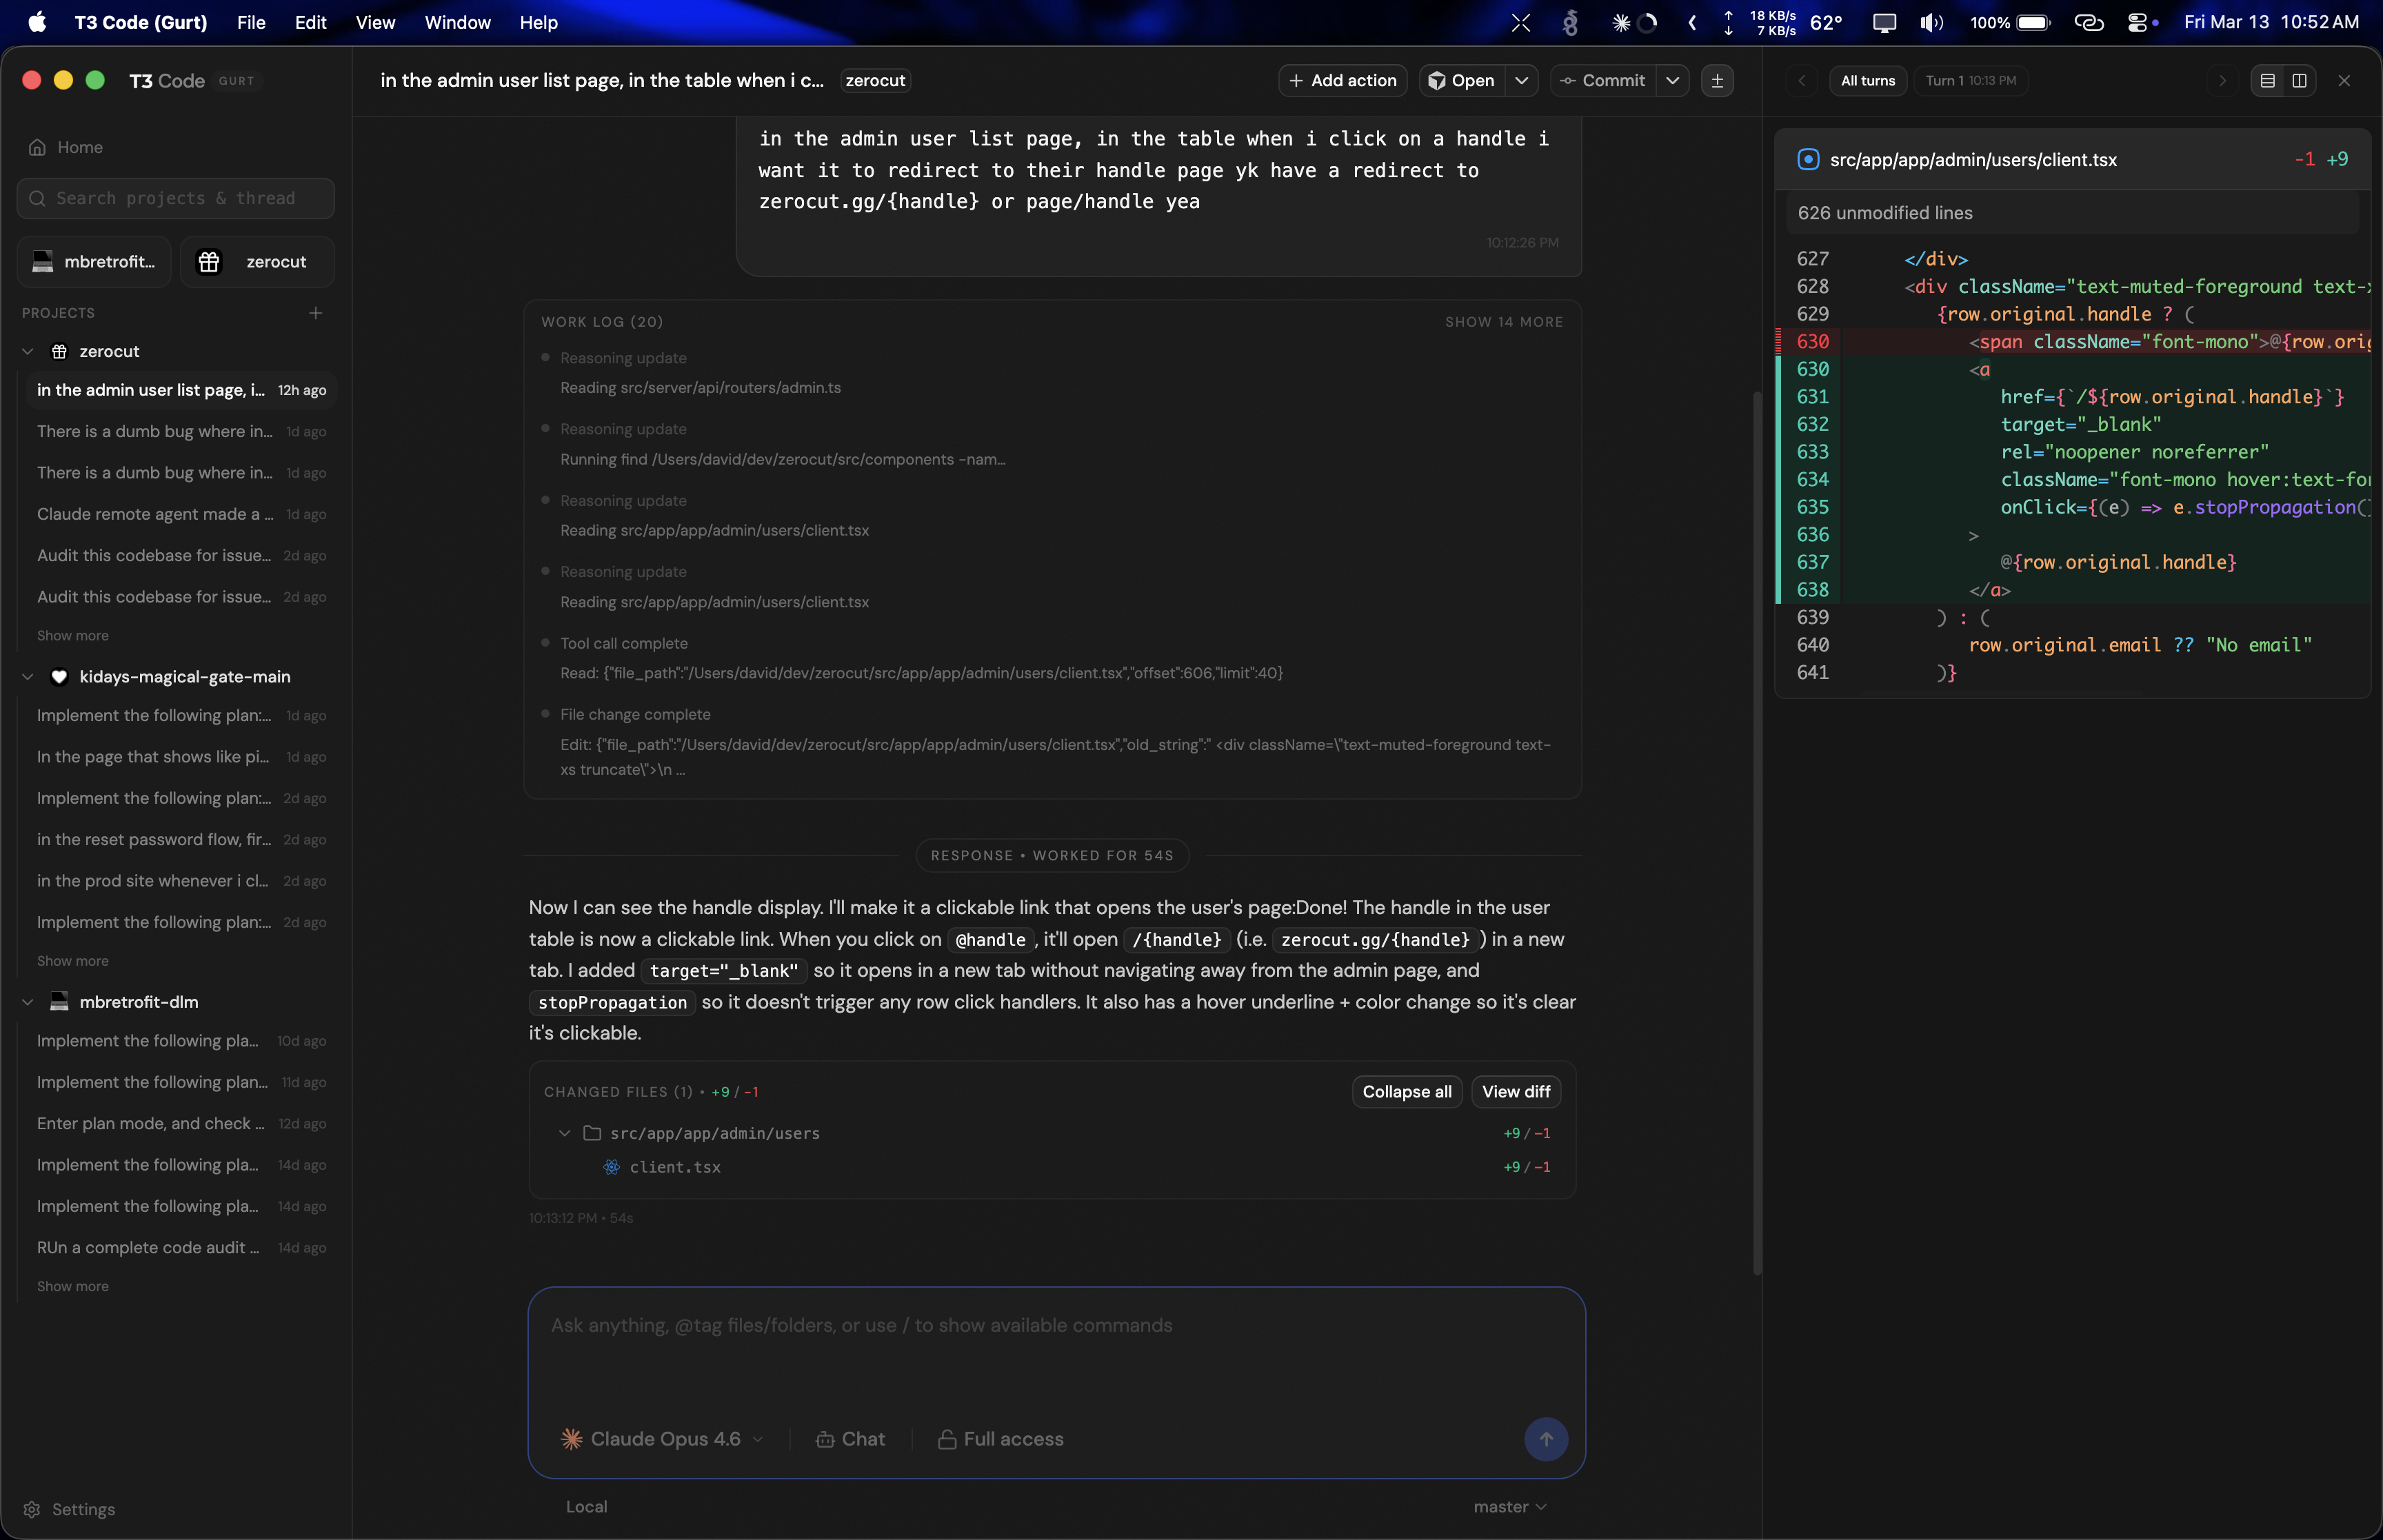Select the All turns tab

(1867, 81)
